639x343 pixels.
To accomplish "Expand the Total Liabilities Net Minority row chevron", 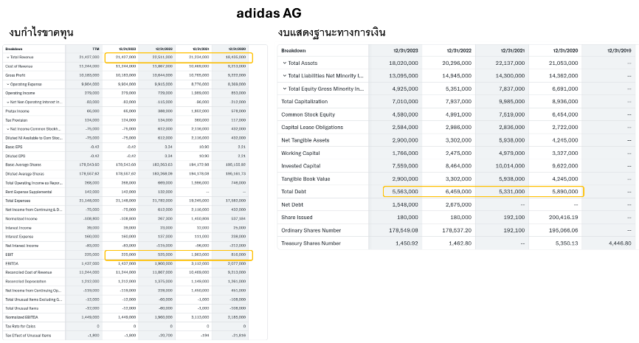I will 285,76.
